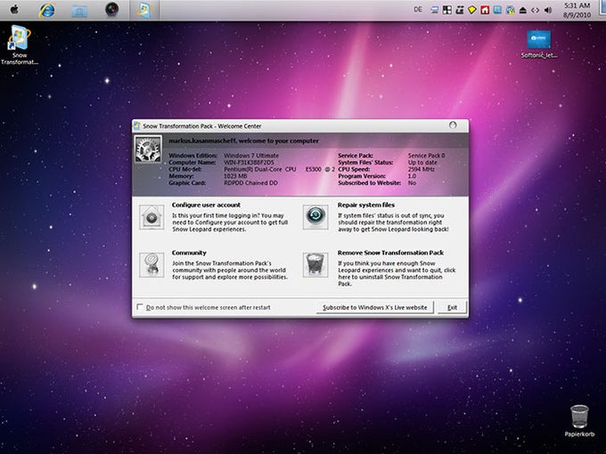Click the black-and-white grid tray icon
This screenshot has height=454, width=606.
click(446, 10)
